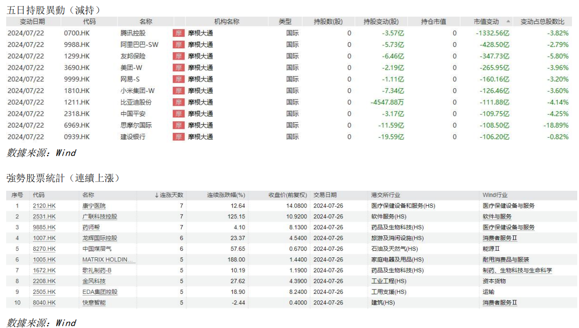The height and width of the screenshot is (328, 579).
Task: Click the 摩 institution icon in the 中国平安 row
Action: coord(178,114)
